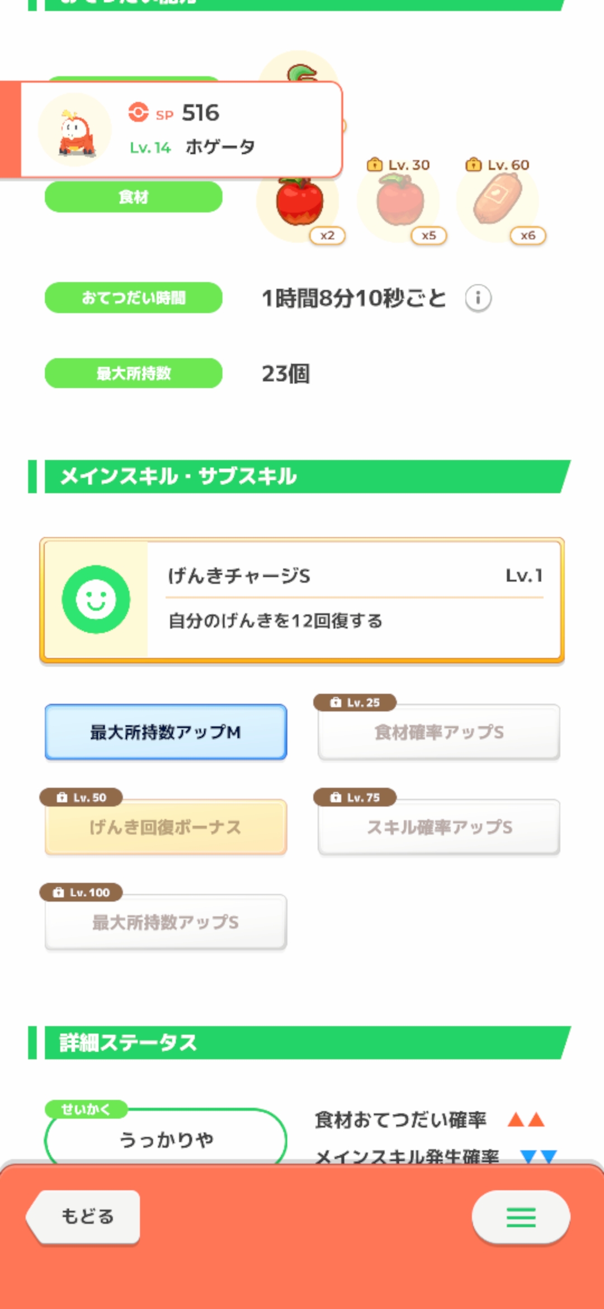Tap the locked スキル確率アップS sub skill
The image size is (604, 1309).
439,827
